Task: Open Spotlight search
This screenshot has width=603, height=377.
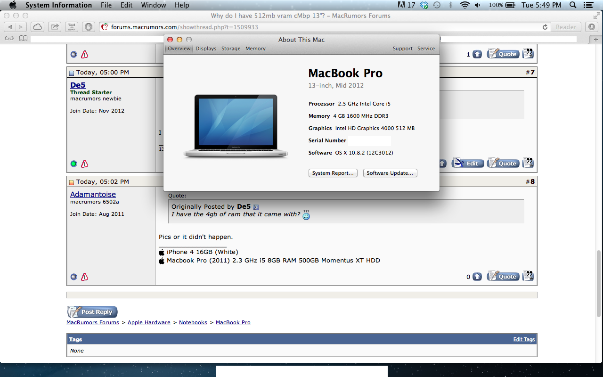Action: tap(573, 5)
